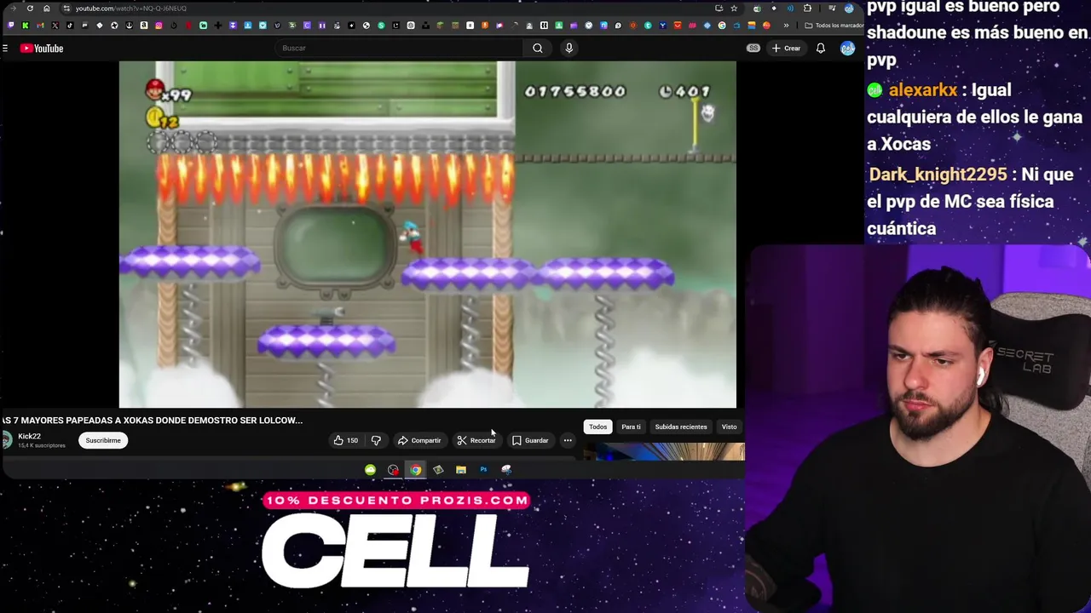1091x613 pixels.
Task: Click the Compartir share button
Action: pos(419,440)
